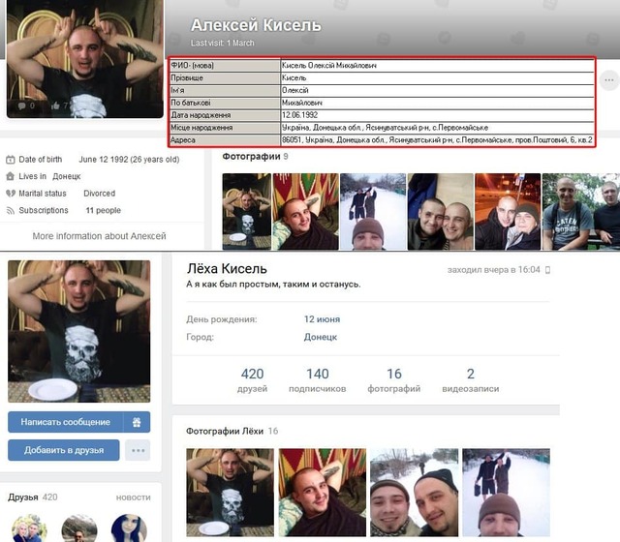620x542 pixels.
Task: Expand More information about Алексей
Action: (x=99, y=236)
